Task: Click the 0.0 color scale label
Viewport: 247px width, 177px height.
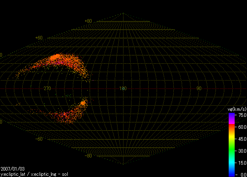Action: point(242,175)
